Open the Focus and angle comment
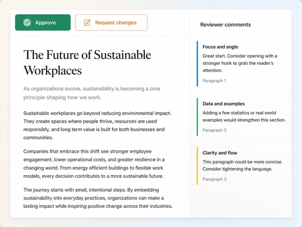302x227 pixels. (241, 64)
